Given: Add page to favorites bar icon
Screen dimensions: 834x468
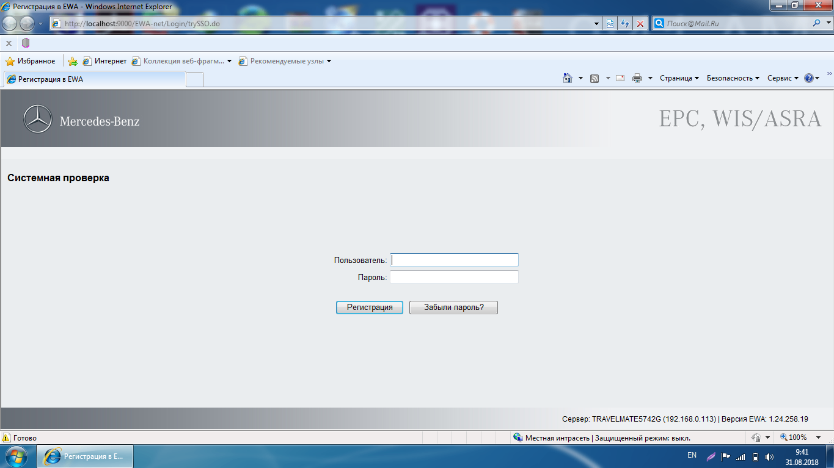Looking at the screenshot, I should click(73, 61).
